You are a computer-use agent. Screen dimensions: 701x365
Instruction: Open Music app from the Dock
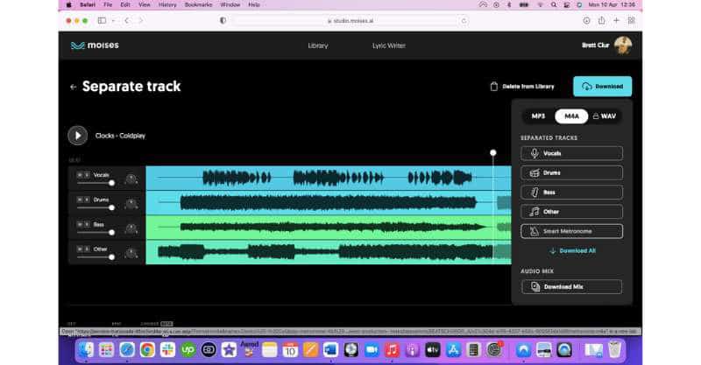coord(392,350)
